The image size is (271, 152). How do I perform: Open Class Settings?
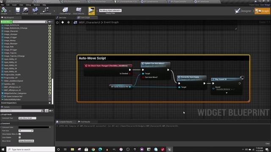click(x=65, y=11)
